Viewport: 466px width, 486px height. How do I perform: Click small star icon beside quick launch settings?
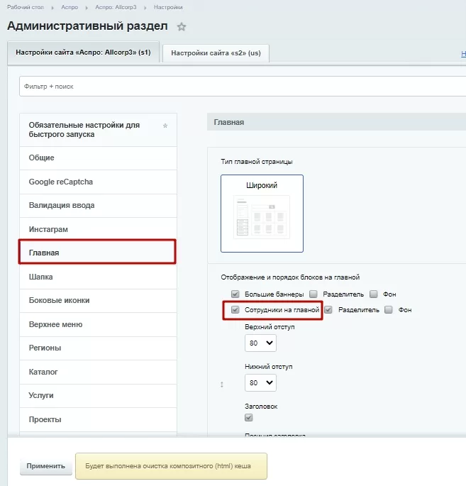165,126
